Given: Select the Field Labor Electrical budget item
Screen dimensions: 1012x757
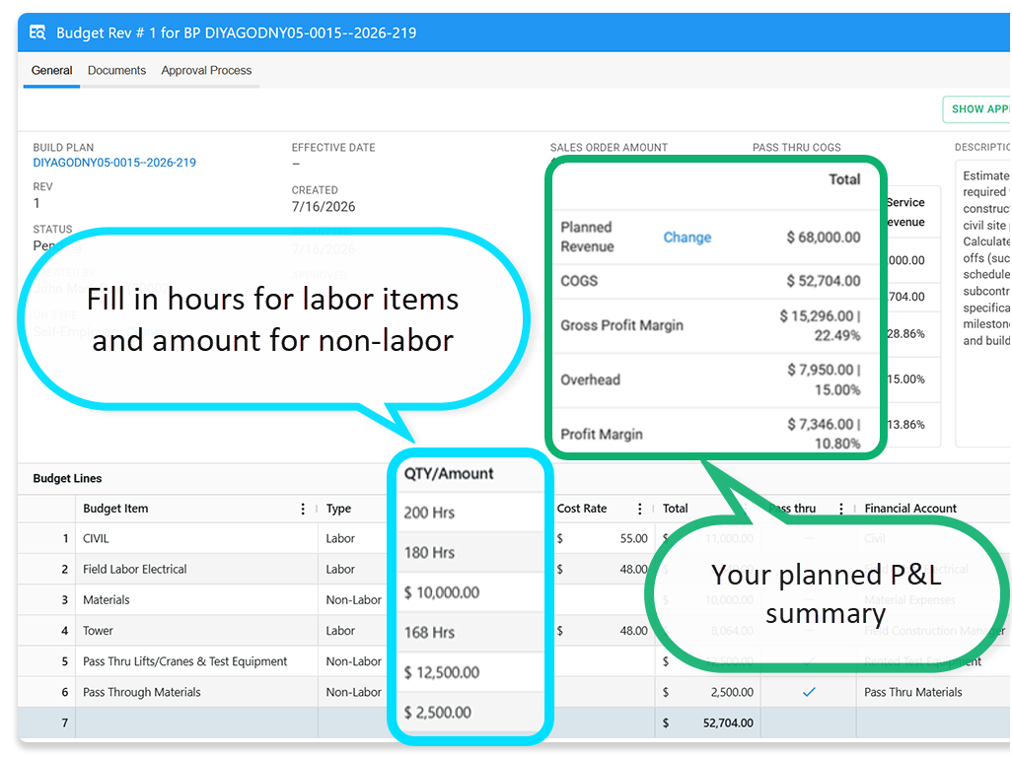Looking at the screenshot, I should pos(197,570).
